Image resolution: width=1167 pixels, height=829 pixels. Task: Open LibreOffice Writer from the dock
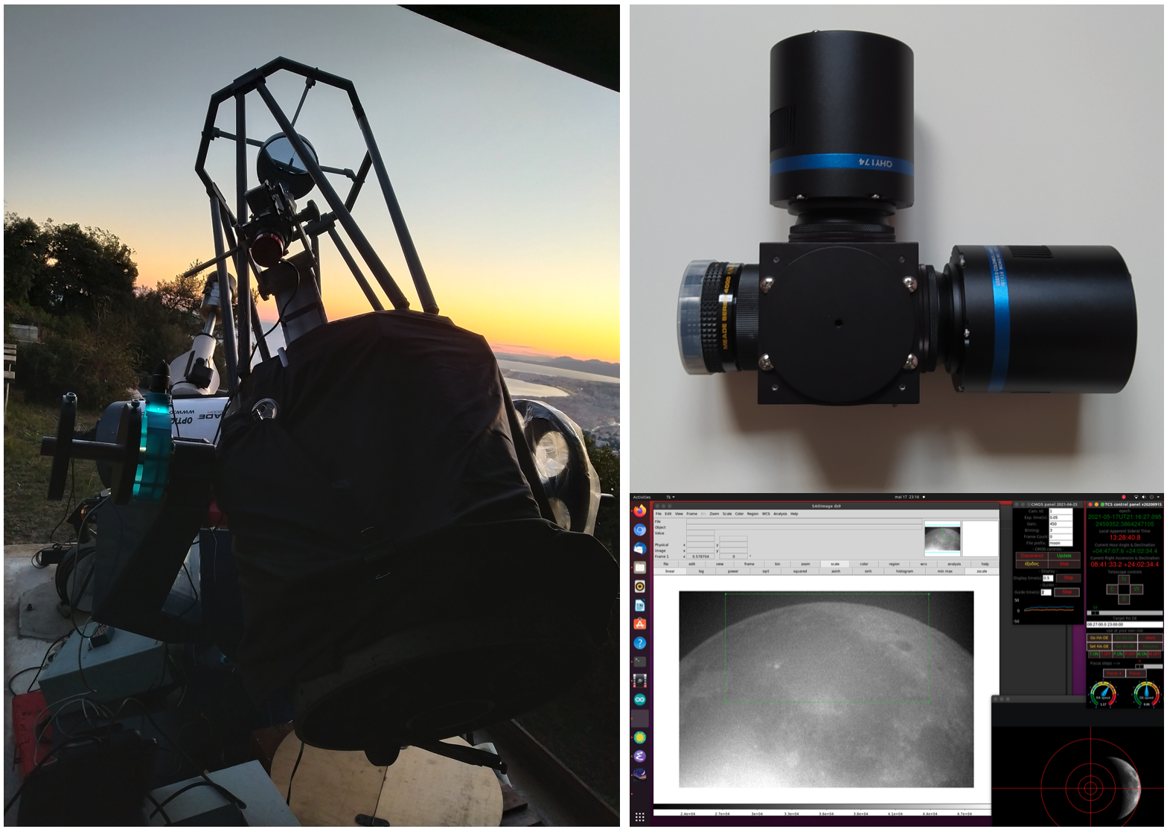tap(639, 606)
